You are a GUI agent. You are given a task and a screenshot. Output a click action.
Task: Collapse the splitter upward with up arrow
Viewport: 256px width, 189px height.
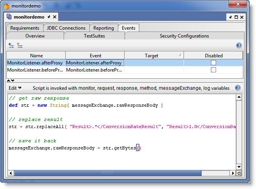click(x=9, y=81)
